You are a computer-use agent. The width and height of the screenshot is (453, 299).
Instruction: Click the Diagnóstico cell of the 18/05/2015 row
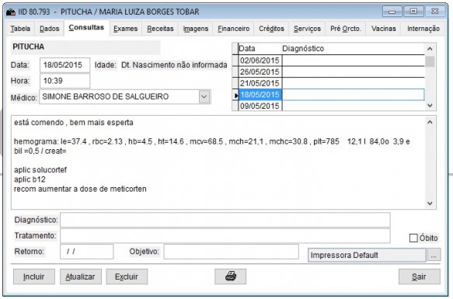coord(353,95)
